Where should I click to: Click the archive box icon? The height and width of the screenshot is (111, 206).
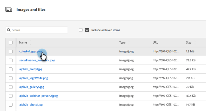pos(87,30)
